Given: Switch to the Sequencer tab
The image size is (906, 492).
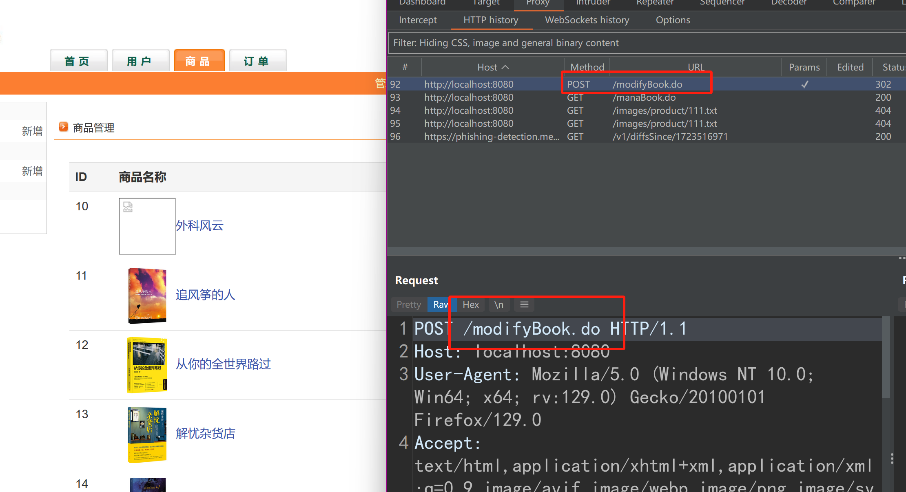Looking at the screenshot, I should (722, 2).
